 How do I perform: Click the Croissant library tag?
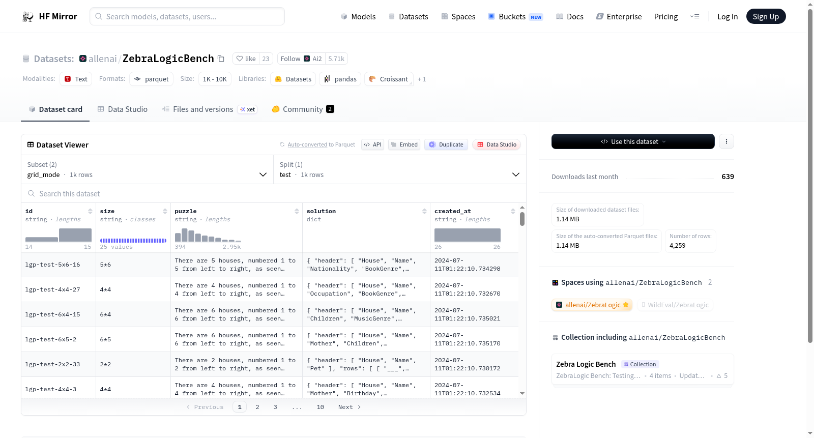[389, 79]
